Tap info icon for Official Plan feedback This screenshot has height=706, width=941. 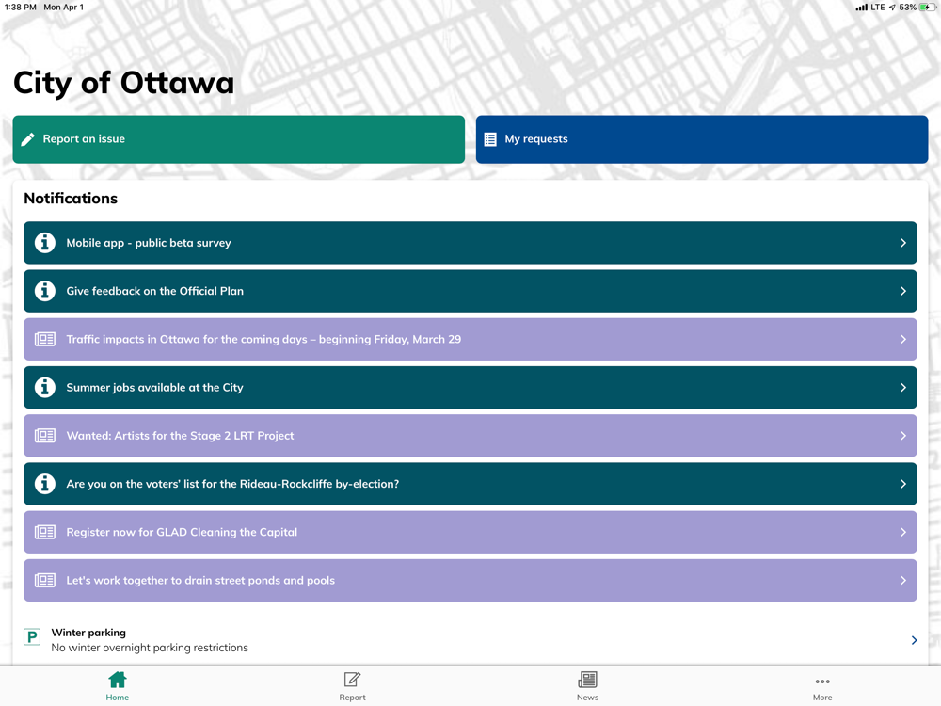pyautogui.click(x=45, y=291)
